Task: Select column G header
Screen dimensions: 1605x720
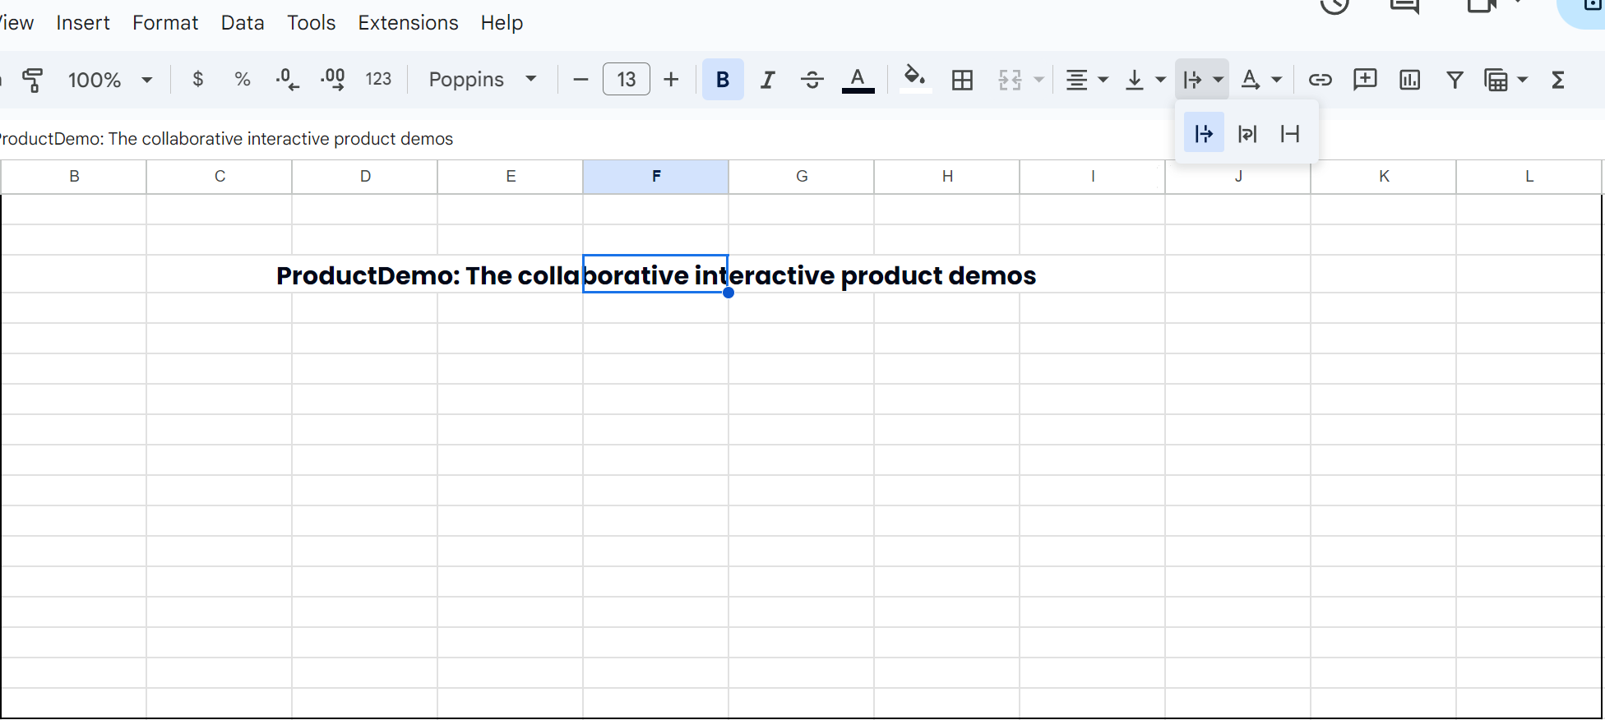Action: [802, 177]
